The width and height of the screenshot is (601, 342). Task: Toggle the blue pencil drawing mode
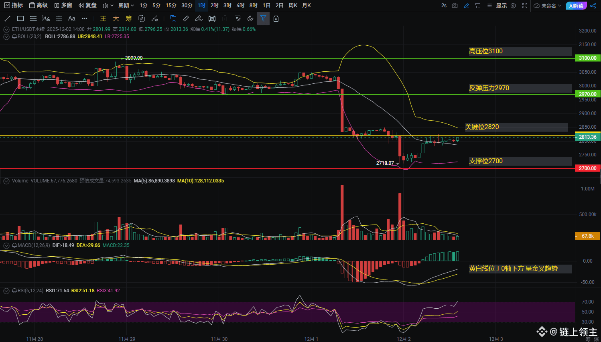click(466, 6)
